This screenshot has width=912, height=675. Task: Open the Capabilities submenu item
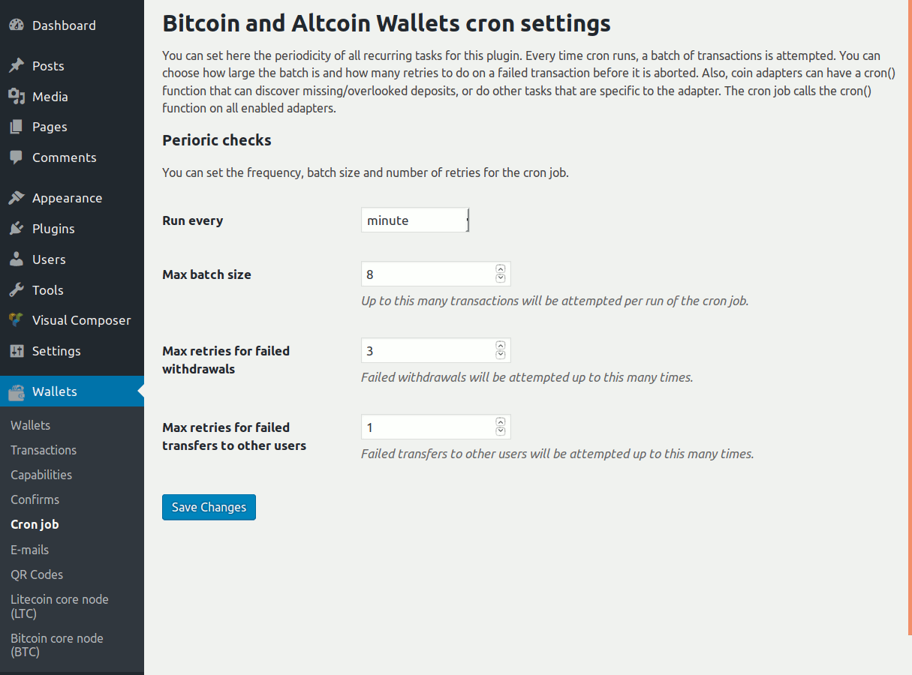(x=41, y=475)
